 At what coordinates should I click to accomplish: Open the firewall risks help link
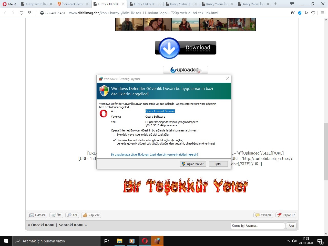pyautogui.click(x=155, y=155)
